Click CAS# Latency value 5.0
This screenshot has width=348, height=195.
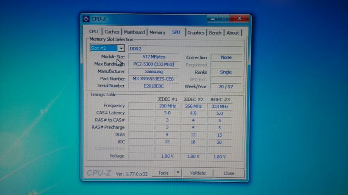pyautogui.click(x=220, y=113)
